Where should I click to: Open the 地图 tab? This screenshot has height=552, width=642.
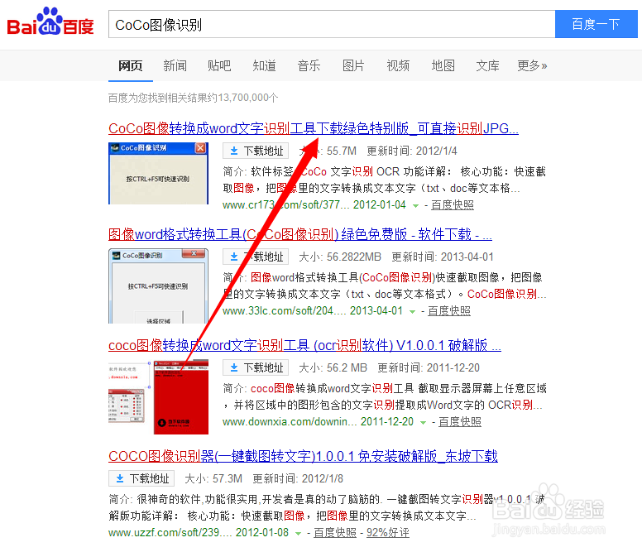[443, 65]
